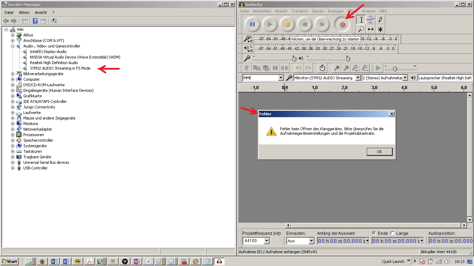The image size is (474, 266).
Task: Click the Back arrow in Geräte-Manager toolbar
Action: tap(6, 21)
